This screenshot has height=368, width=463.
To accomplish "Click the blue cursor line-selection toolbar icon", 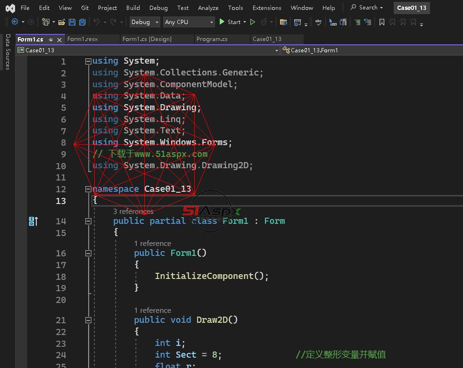I will click(x=333, y=22).
